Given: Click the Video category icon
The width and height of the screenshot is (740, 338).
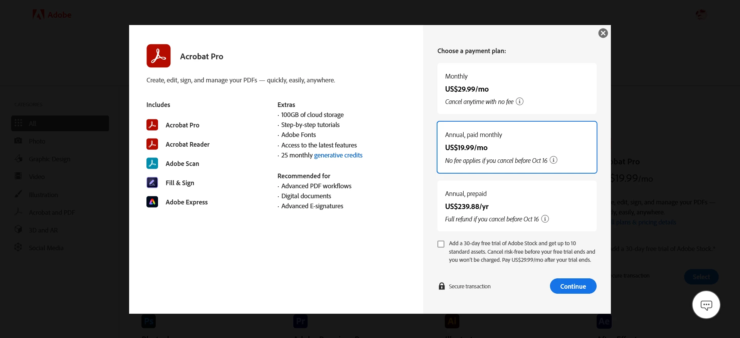Looking at the screenshot, I should (18, 176).
